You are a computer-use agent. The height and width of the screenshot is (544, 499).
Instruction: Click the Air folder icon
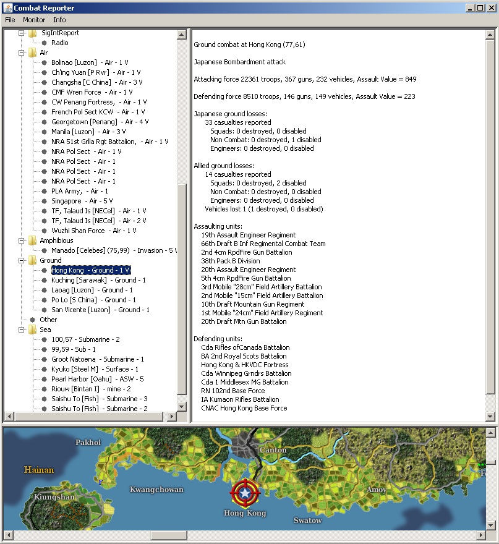tap(33, 53)
